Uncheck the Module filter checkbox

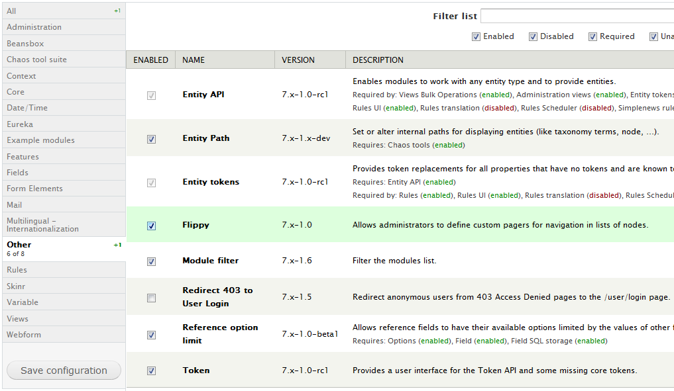pos(151,261)
